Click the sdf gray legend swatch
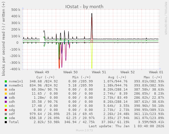Screen dimensions: 169x134 coord(6,114)
